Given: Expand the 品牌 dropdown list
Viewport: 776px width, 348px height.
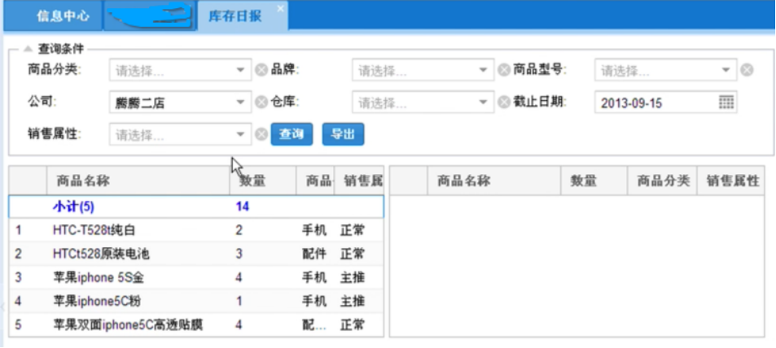Looking at the screenshot, I should pos(484,71).
